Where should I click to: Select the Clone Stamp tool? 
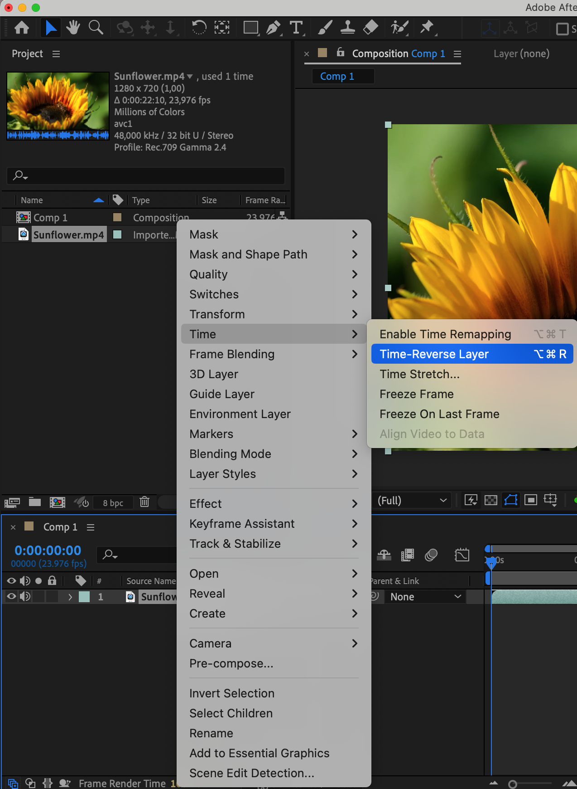pyautogui.click(x=347, y=28)
